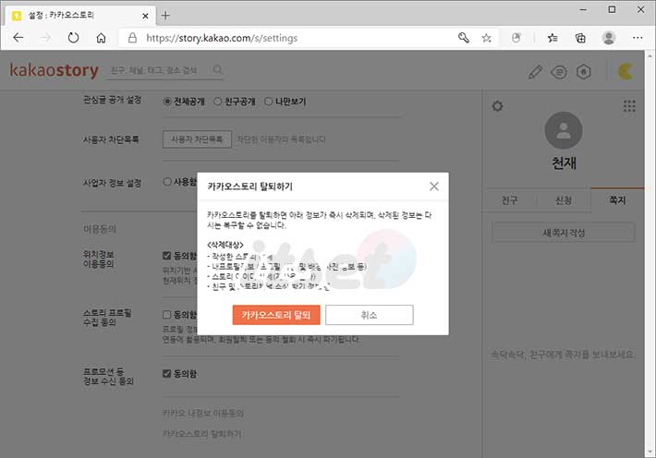Refresh the page with the reload icon
The width and height of the screenshot is (656, 458).
[73, 38]
